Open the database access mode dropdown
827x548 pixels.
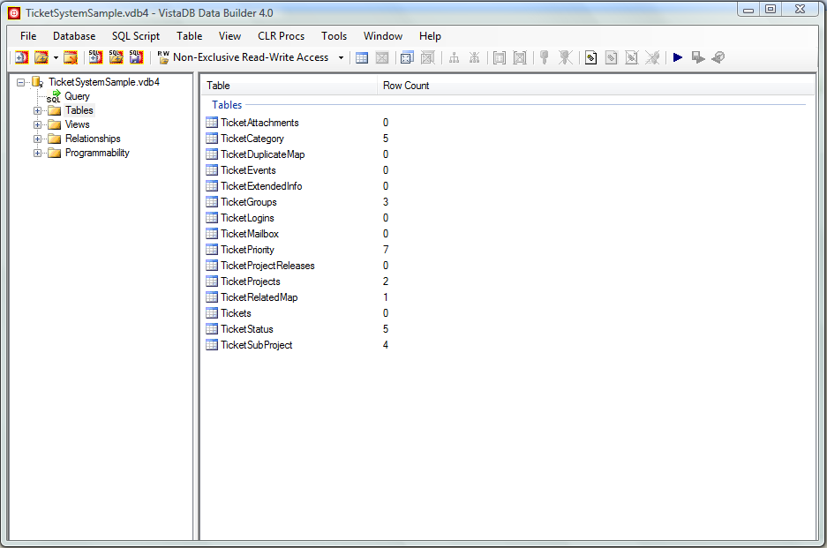tap(341, 57)
